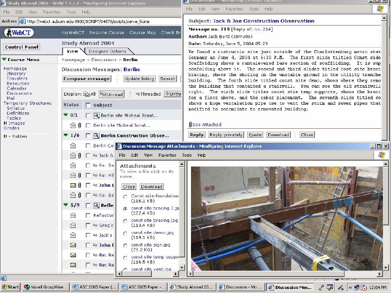Click Internet Explorer page icon in address bar
The height and width of the screenshot is (293, 391).
tap(23, 22)
